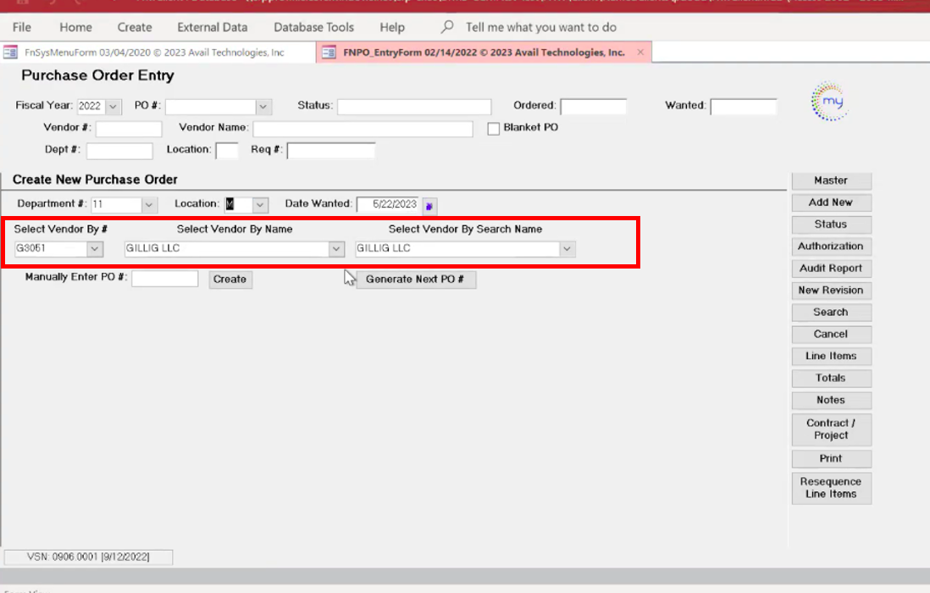Open the PO # dropdown list
The height and width of the screenshot is (593, 930).
(263, 107)
